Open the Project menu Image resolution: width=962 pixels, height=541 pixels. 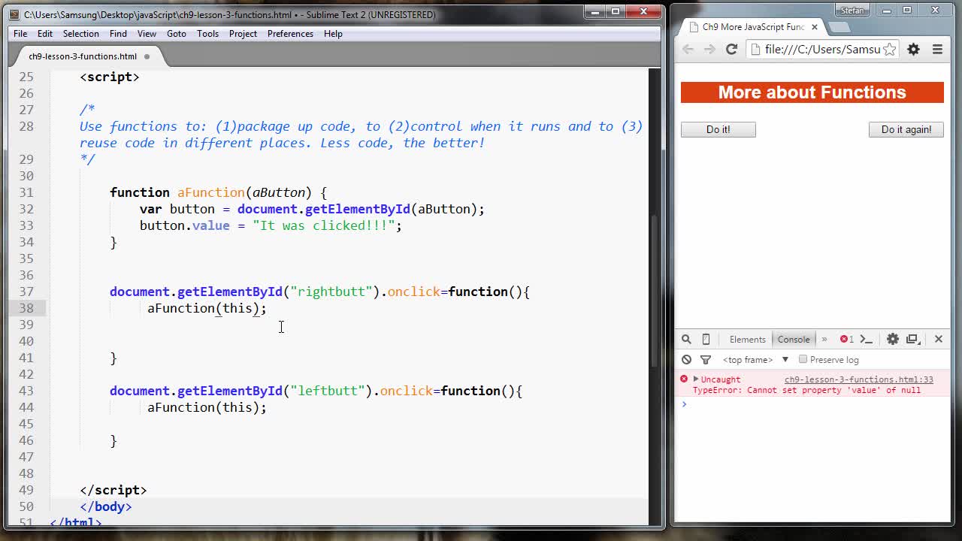click(243, 34)
